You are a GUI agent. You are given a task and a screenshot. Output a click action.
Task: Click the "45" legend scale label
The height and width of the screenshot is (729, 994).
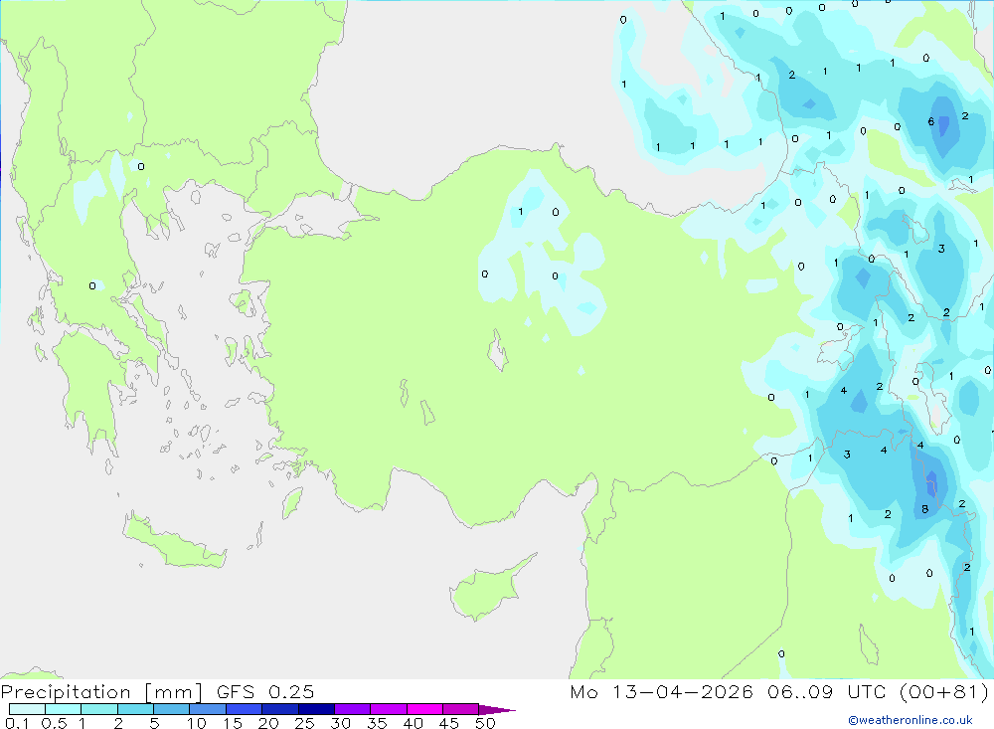click(449, 723)
